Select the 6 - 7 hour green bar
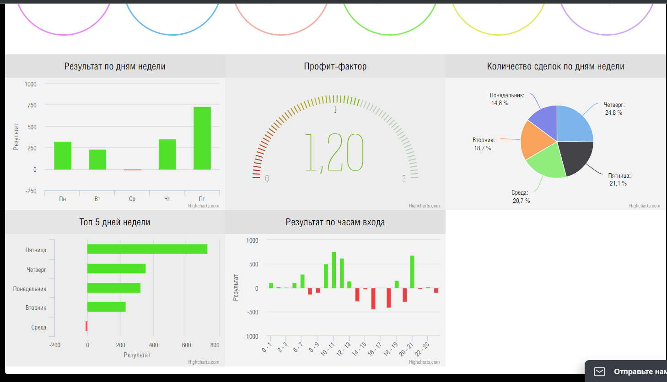Viewport: 667px width, 382px height. coord(302,281)
